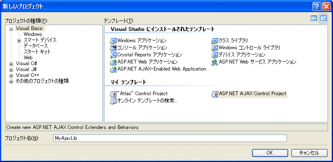
Task: Click the "Atlas" Control Project label text
Action: (142, 94)
